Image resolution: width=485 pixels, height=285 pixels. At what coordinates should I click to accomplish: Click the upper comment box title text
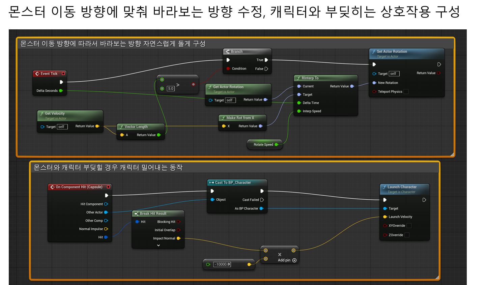click(x=113, y=44)
